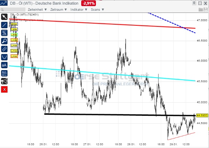Click the bottommost Linie label

(14, 56)
